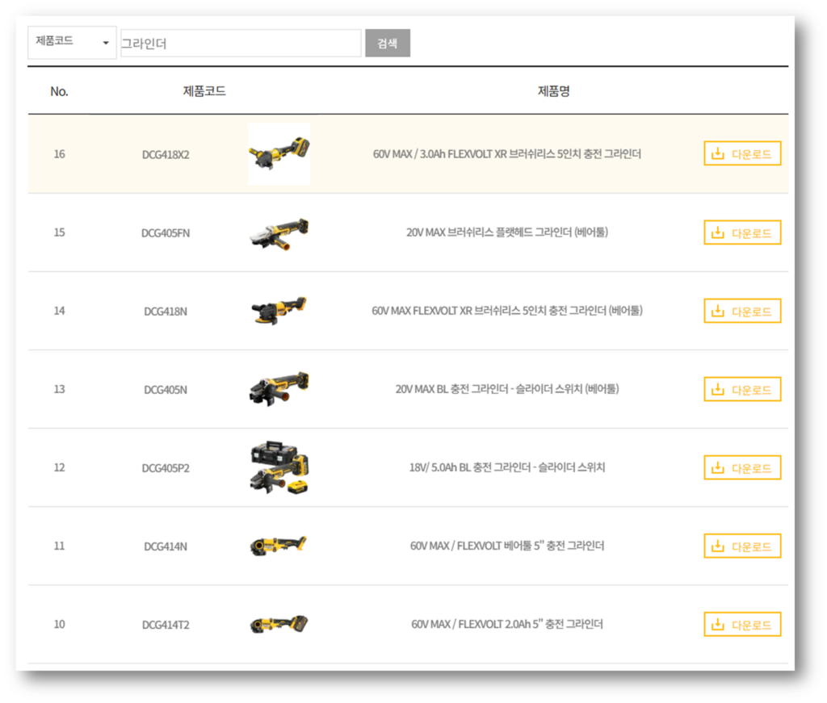Download the DCG418N file via 다운로드 button
The width and height of the screenshot is (827, 703).
click(742, 311)
